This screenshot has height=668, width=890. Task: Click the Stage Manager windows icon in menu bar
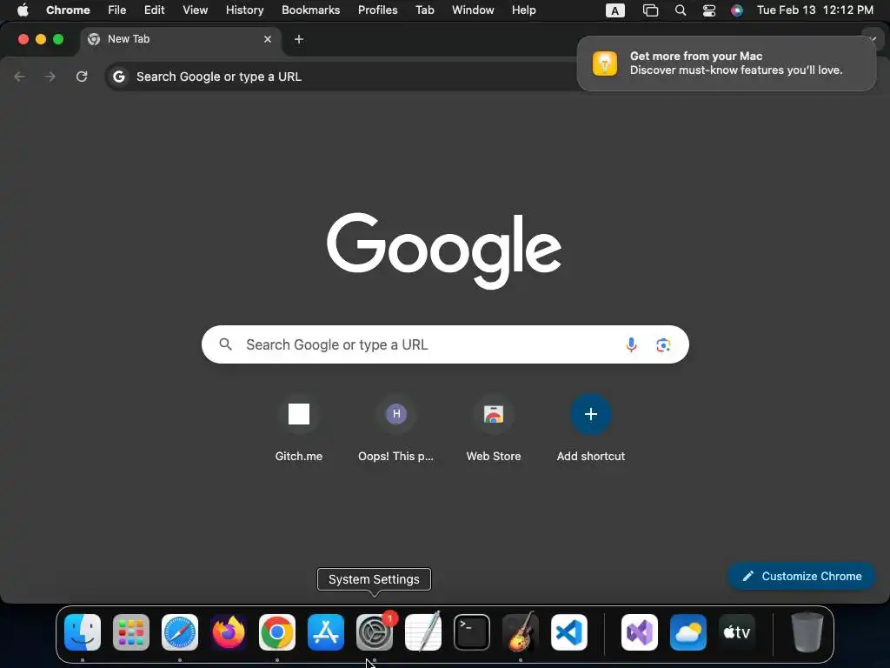650,10
